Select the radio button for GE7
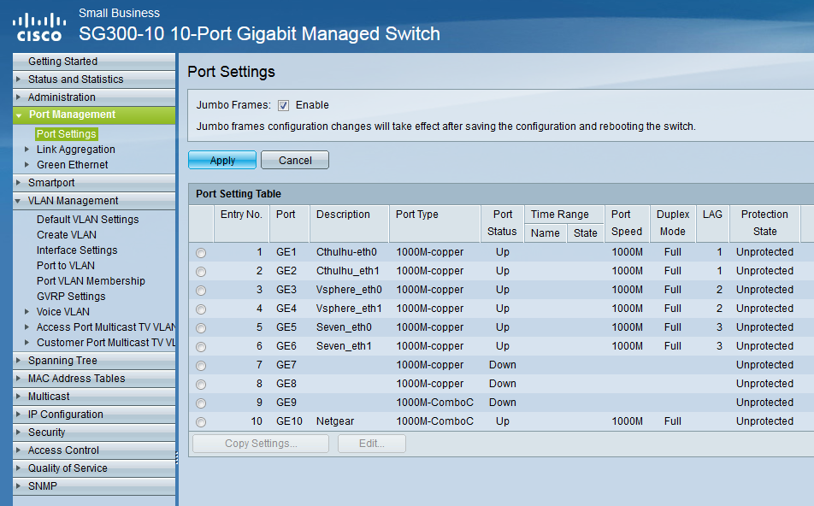 201,365
